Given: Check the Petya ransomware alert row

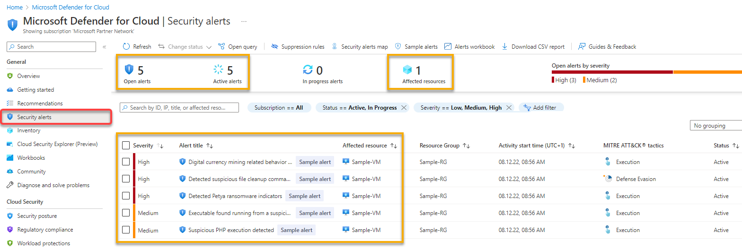Looking at the screenshot, I should (x=126, y=196).
